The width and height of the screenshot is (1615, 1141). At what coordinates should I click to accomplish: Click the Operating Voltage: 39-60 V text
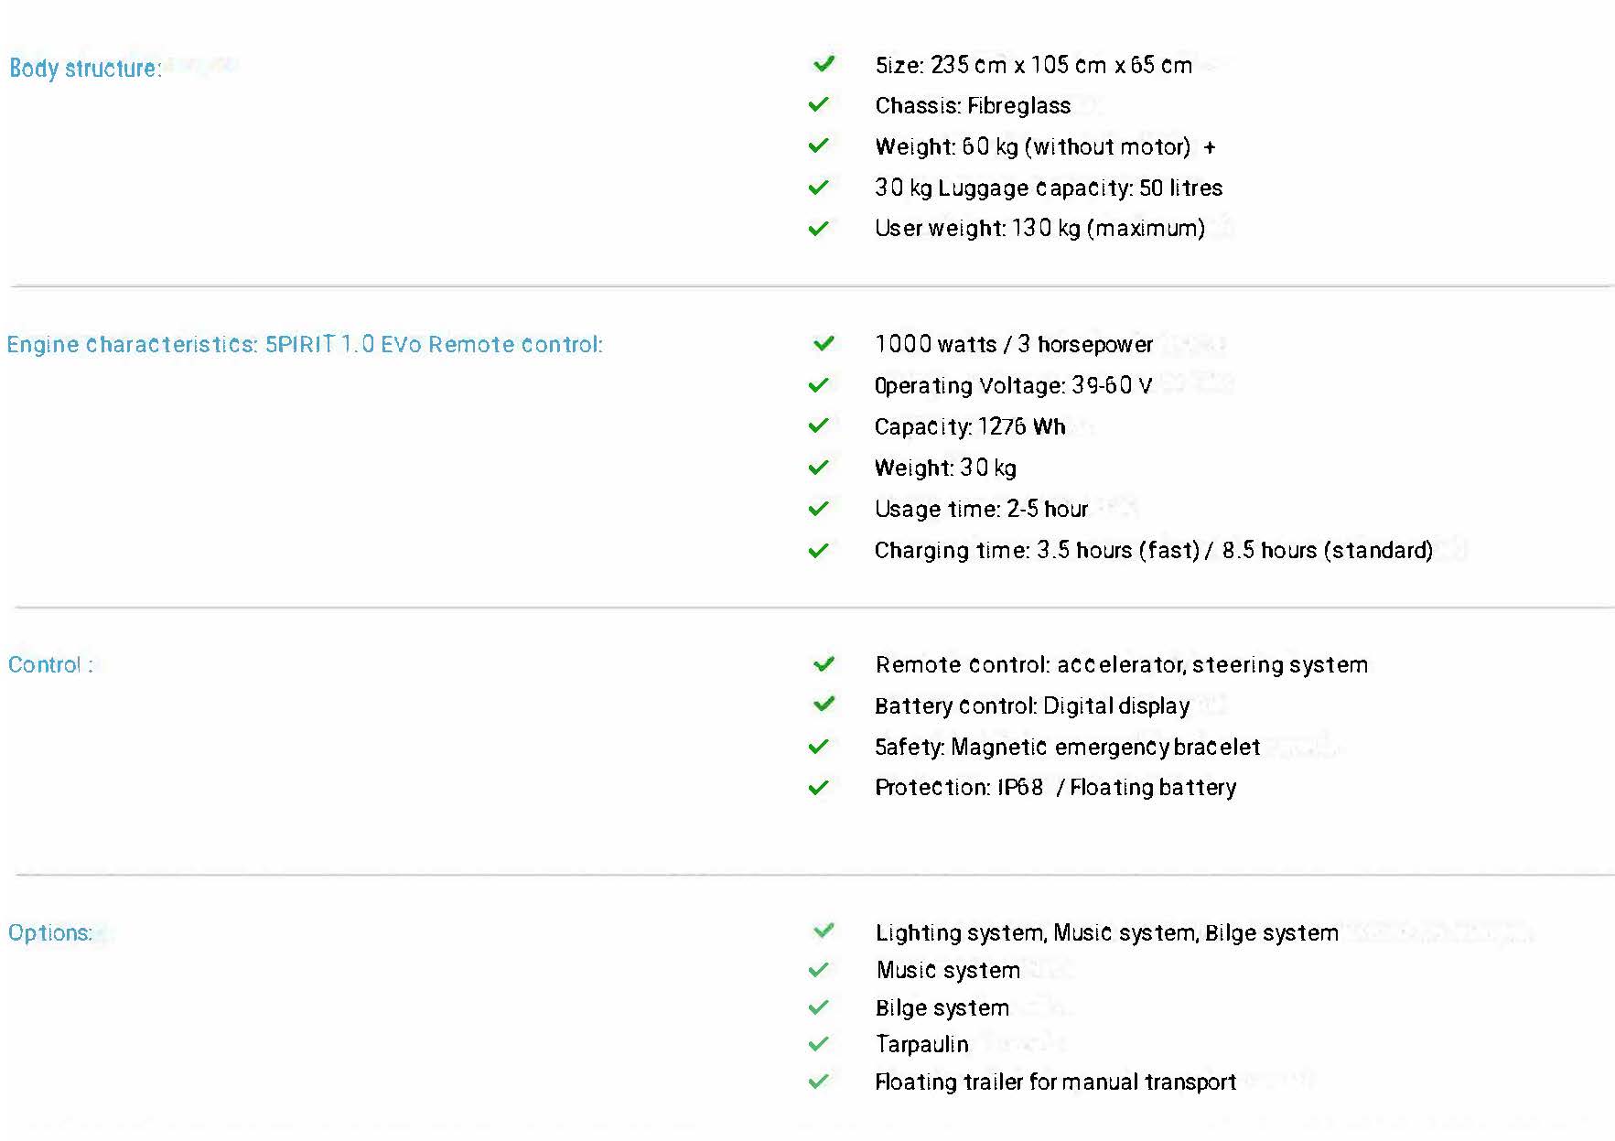pyautogui.click(x=1013, y=385)
